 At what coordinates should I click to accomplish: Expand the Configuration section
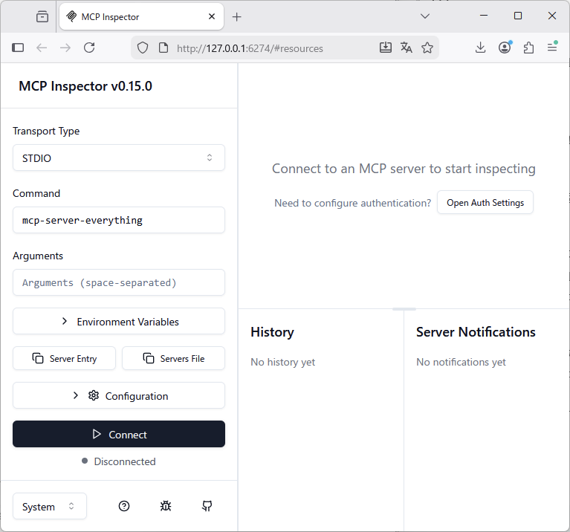point(119,395)
